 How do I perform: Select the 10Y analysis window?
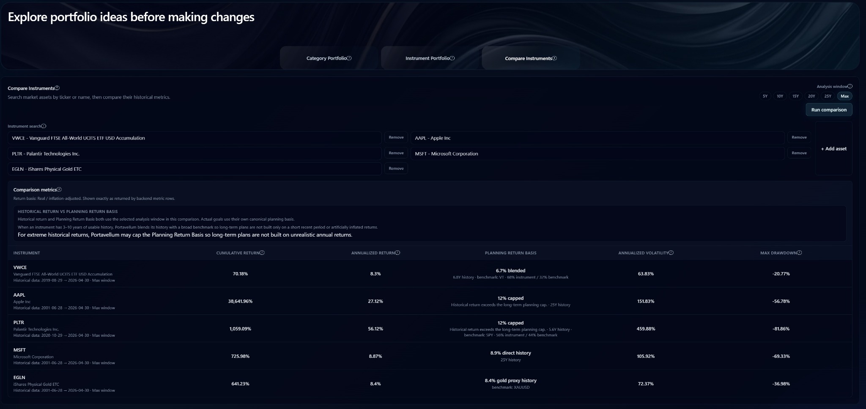(780, 96)
